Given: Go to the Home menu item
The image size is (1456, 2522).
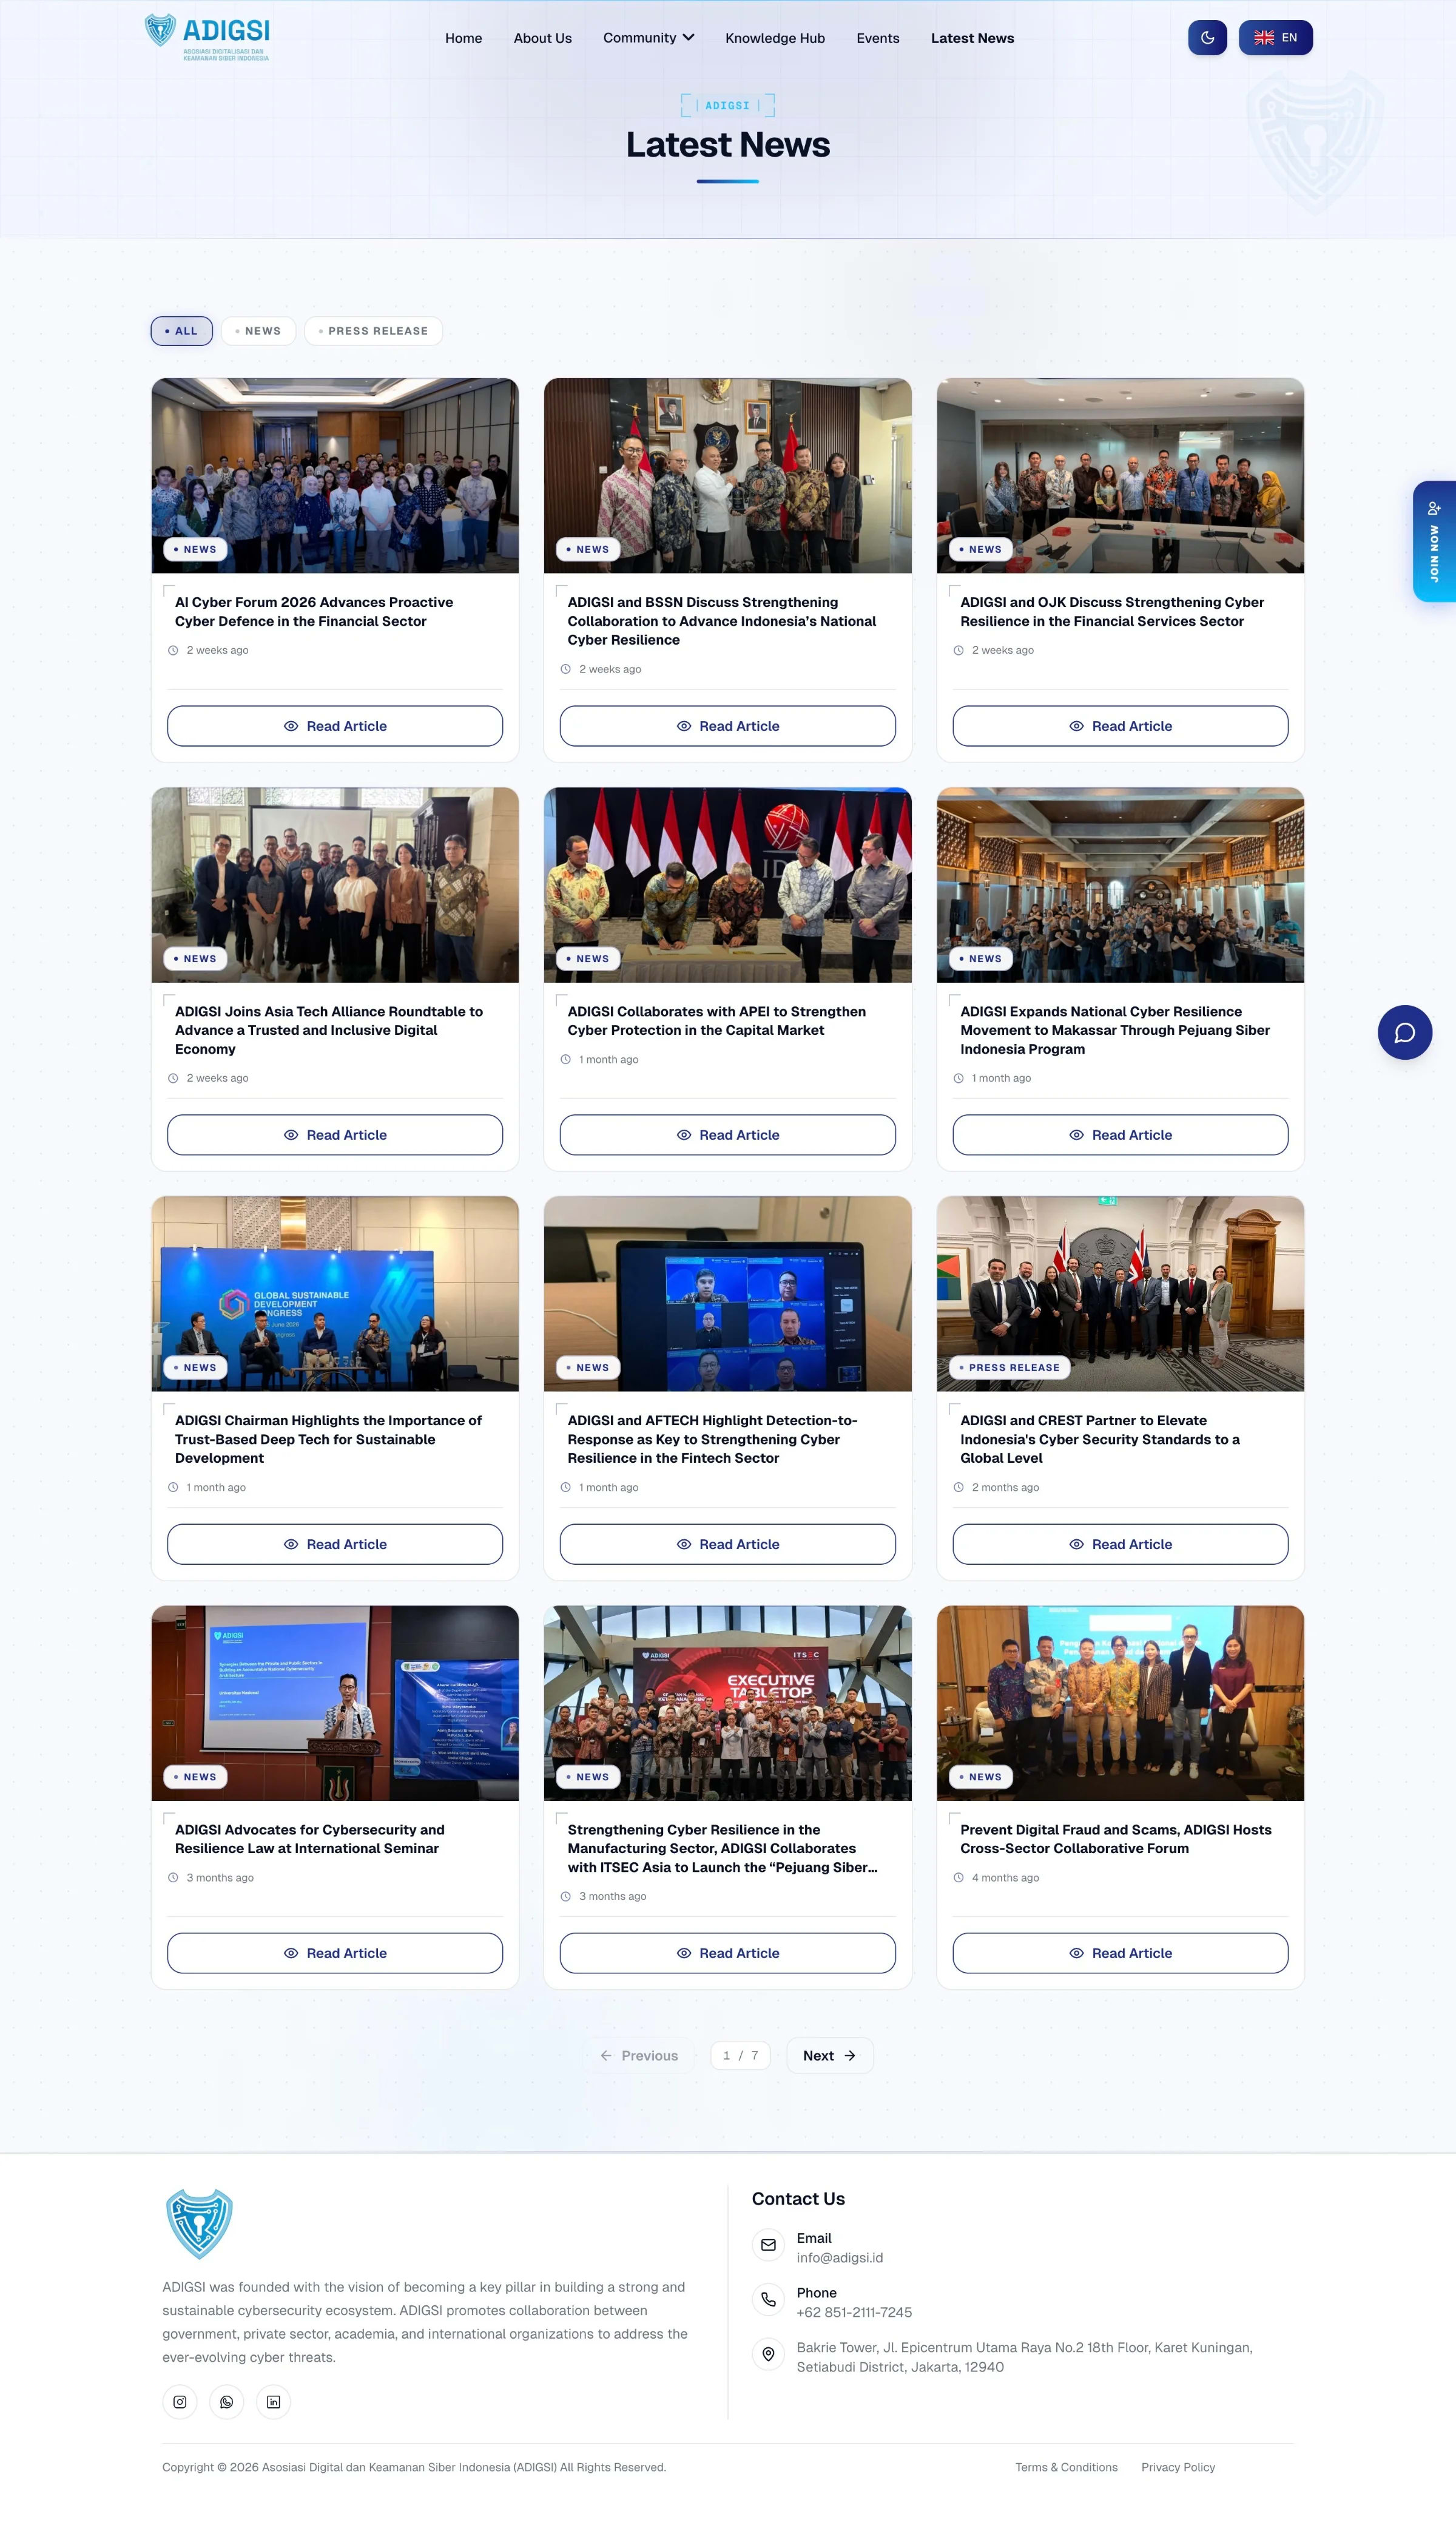Looking at the screenshot, I should (463, 38).
